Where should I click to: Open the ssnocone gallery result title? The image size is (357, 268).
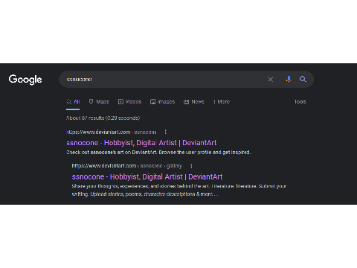pyautogui.click(x=147, y=177)
